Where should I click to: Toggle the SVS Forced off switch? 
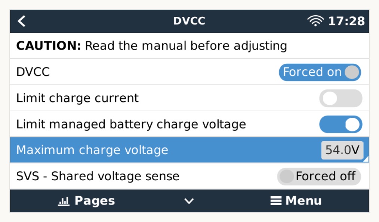pyautogui.click(x=319, y=176)
